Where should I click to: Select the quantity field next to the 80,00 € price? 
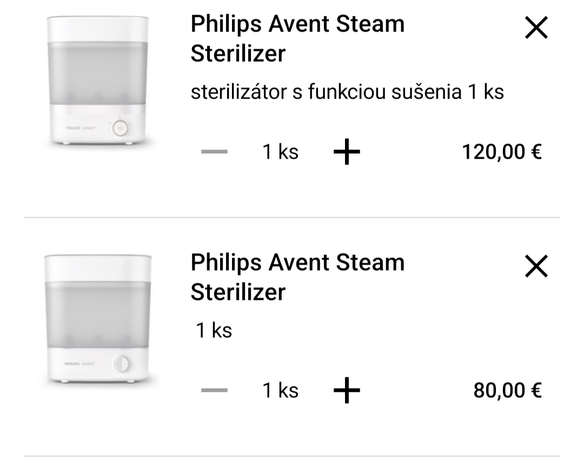tap(280, 391)
